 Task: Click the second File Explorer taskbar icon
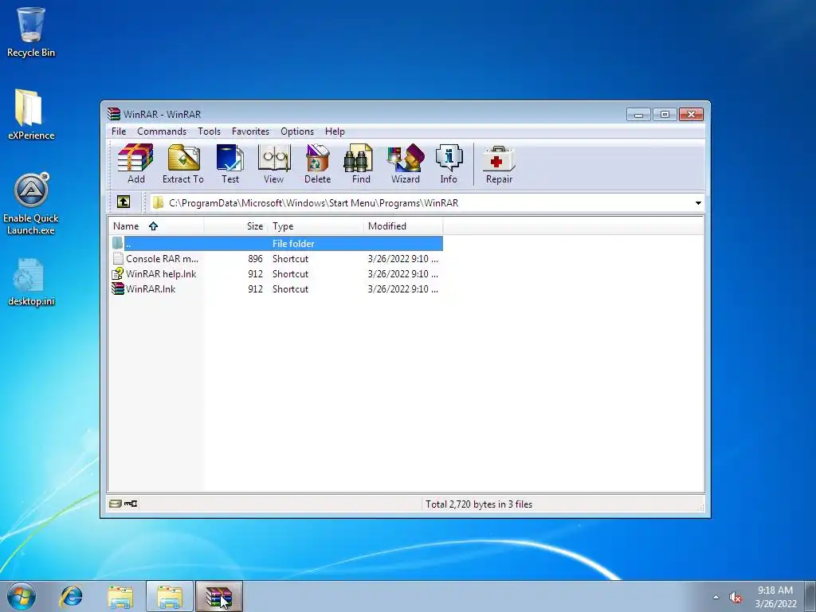(x=170, y=596)
